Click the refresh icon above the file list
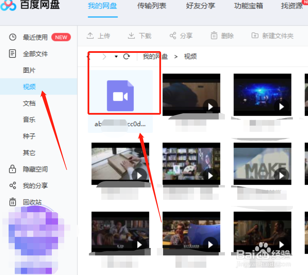The height and width of the screenshot is (275, 308). (127, 57)
